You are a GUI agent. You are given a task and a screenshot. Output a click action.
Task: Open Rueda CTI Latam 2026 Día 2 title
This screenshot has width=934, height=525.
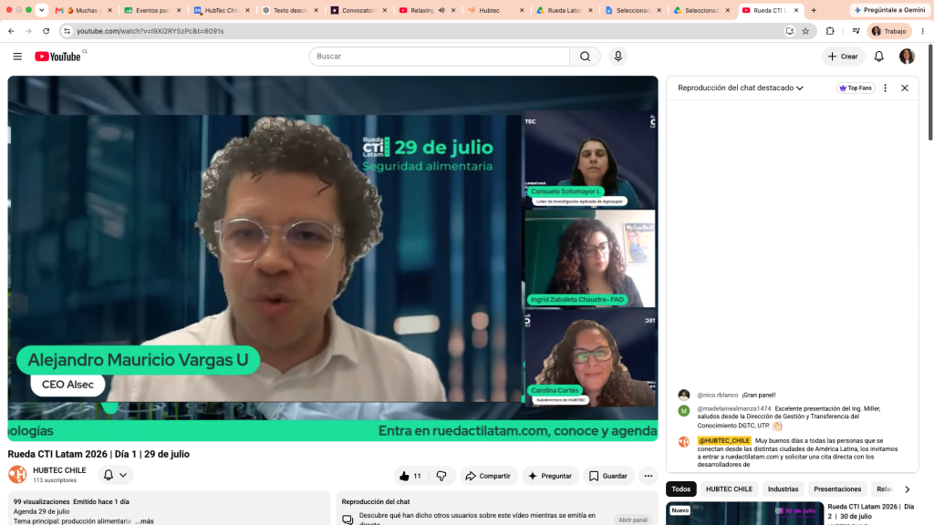point(870,511)
